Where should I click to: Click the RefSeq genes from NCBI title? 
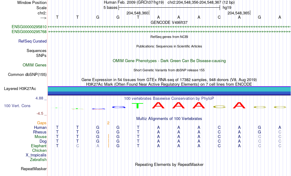[169, 37]
